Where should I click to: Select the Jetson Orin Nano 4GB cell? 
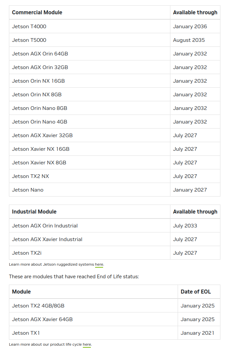(89, 122)
